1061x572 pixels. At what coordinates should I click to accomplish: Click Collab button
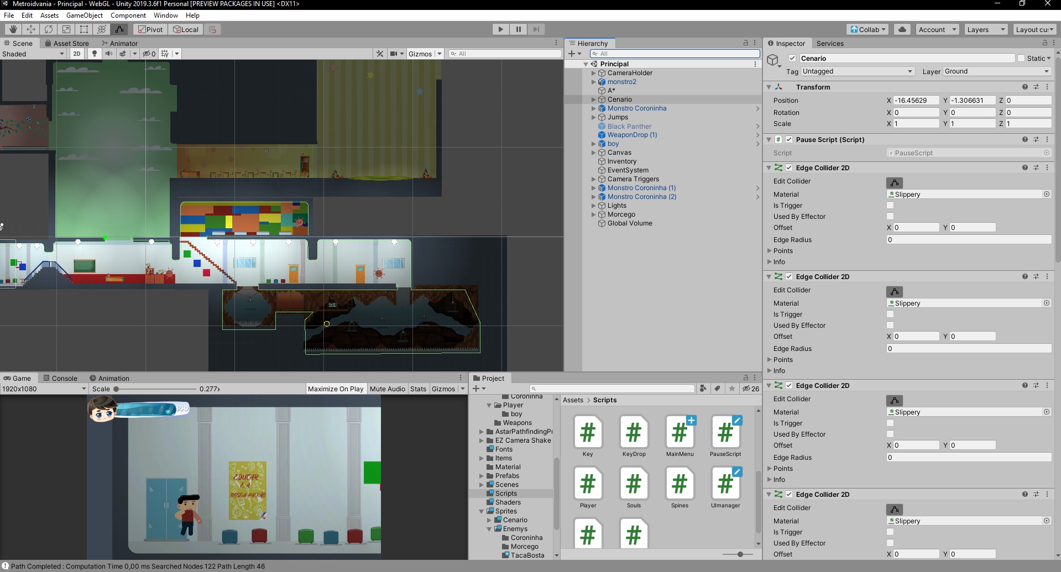pyautogui.click(x=868, y=29)
